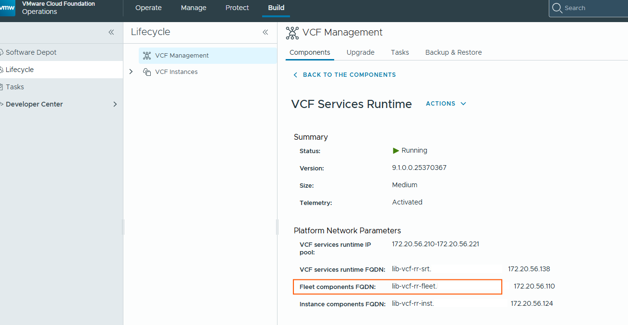
Task: Click the IP address 172.20.56.124
Action: pyautogui.click(x=532, y=303)
